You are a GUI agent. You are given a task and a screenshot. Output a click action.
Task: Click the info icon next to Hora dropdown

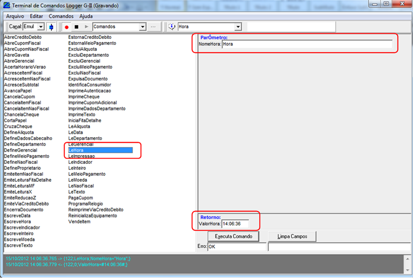(172, 27)
